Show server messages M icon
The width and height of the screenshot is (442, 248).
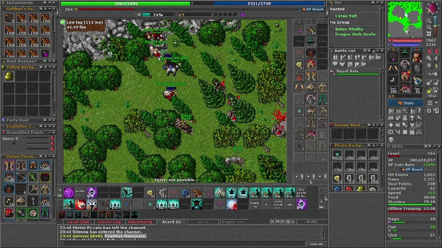tap(278, 222)
